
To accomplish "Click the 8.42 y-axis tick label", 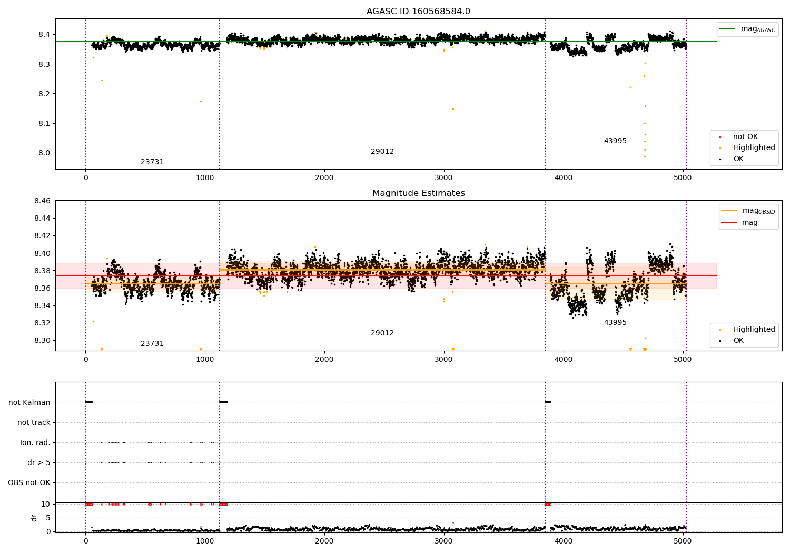I will point(42,236).
